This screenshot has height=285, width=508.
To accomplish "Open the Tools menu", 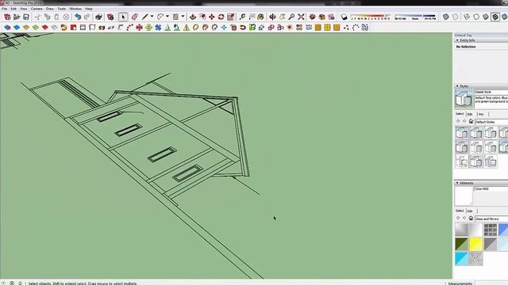I will click(x=62, y=9).
